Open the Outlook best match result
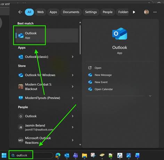 click(x=47, y=35)
